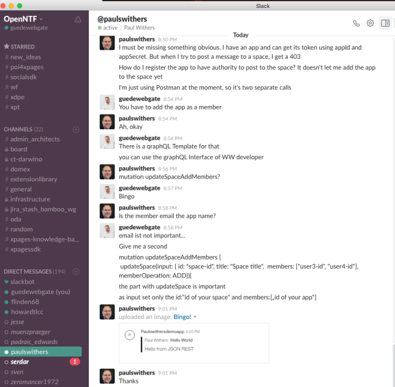This screenshot has width=395, height=387.
Task: Message flinden68
Action: point(21,302)
